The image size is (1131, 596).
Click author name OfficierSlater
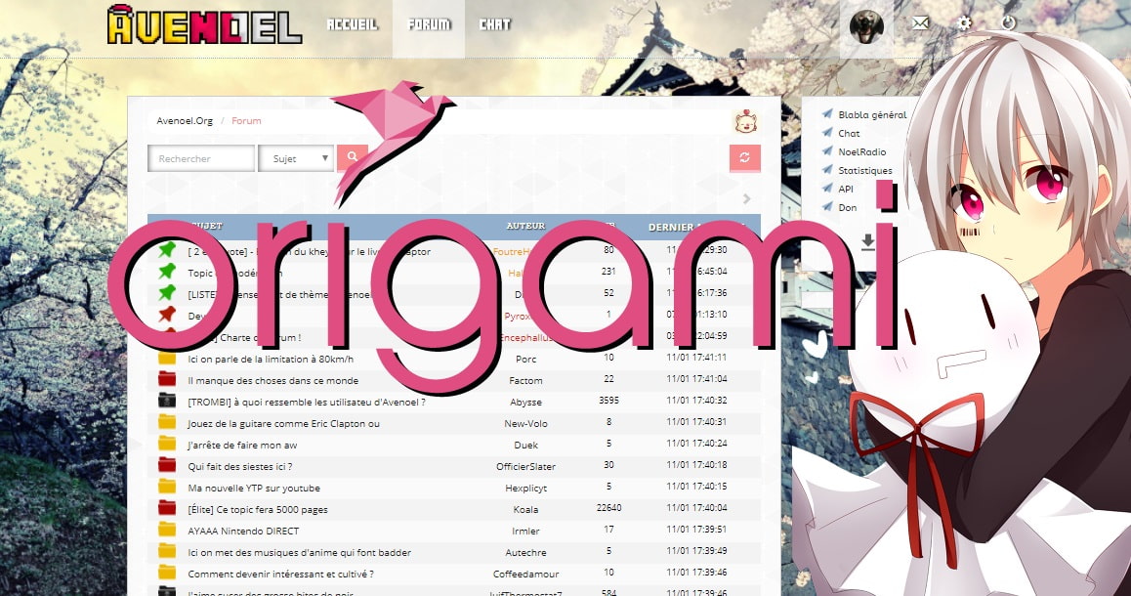[x=525, y=466]
